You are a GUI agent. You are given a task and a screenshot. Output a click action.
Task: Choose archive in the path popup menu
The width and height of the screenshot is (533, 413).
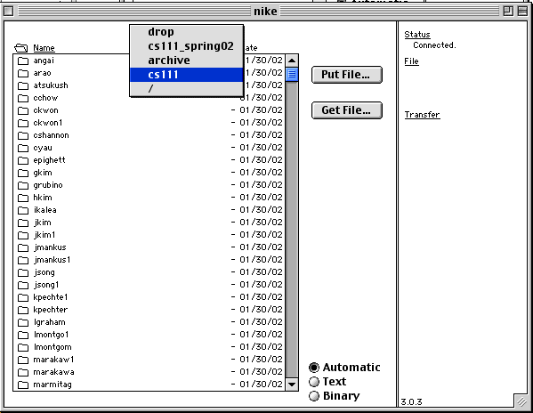click(187, 61)
